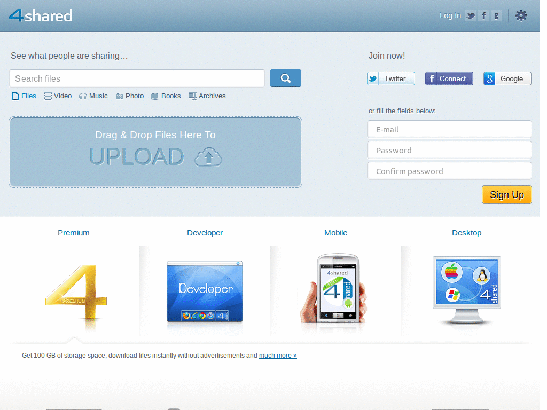The height and width of the screenshot is (410, 547).
Task: Click the Desktop heading link
Action: coord(467,233)
